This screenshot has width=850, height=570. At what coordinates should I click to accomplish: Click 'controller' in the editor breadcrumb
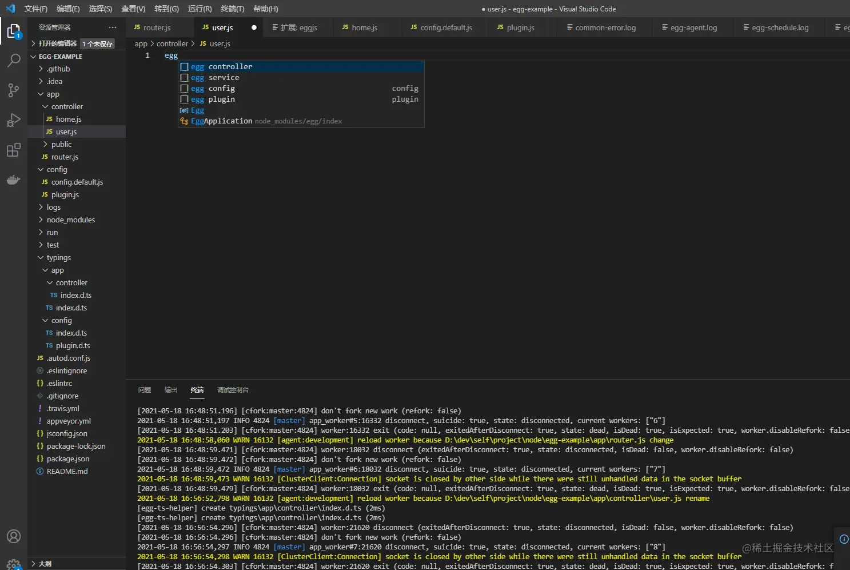tap(172, 43)
